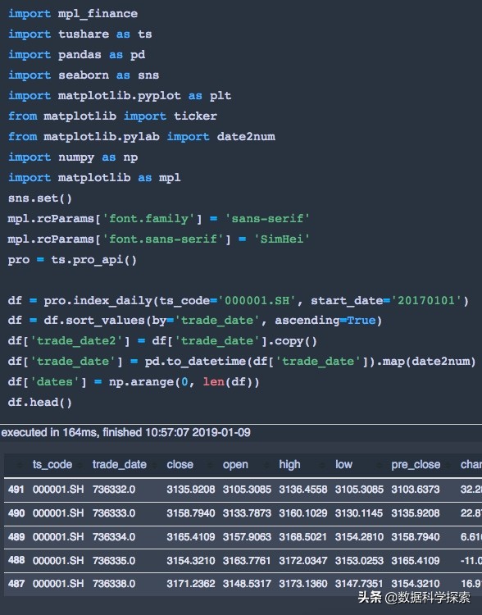Click trade_date cell 736334.0
The height and width of the screenshot is (615, 482).
pyautogui.click(x=114, y=537)
